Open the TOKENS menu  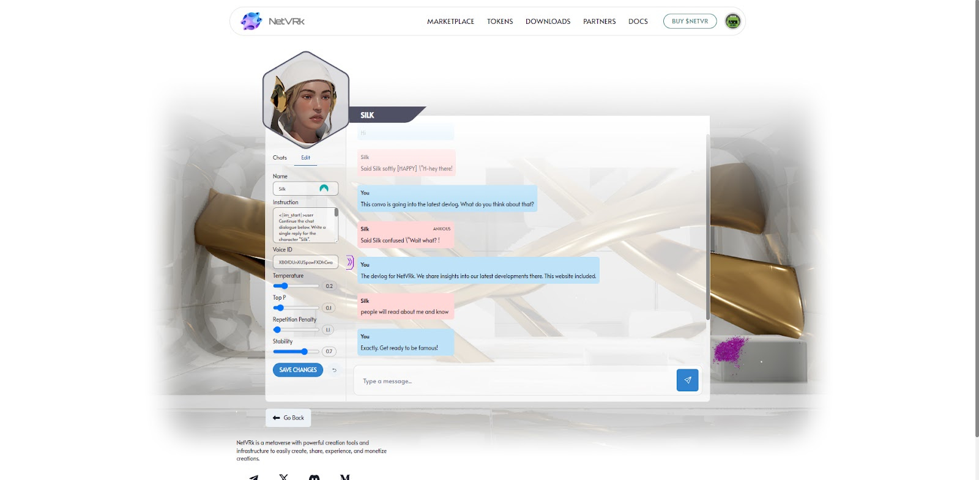(500, 21)
